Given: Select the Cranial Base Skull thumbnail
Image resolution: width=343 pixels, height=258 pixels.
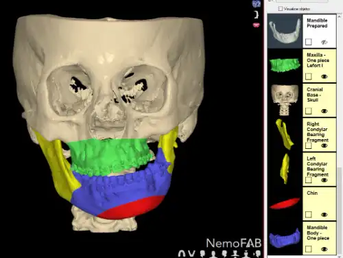Looking at the screenshot, I should click(x=285, y=100).
